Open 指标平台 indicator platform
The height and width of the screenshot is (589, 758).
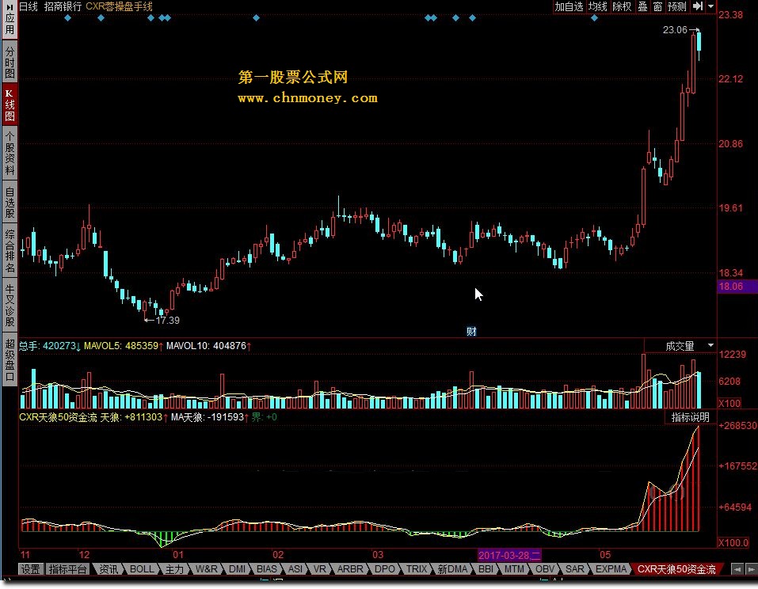tap(67, 569)
